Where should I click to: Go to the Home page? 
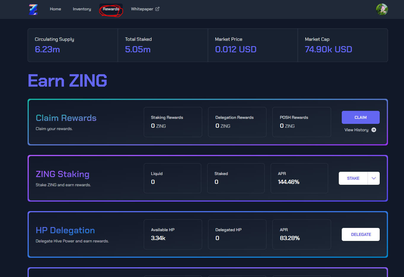tap(55, 9)
